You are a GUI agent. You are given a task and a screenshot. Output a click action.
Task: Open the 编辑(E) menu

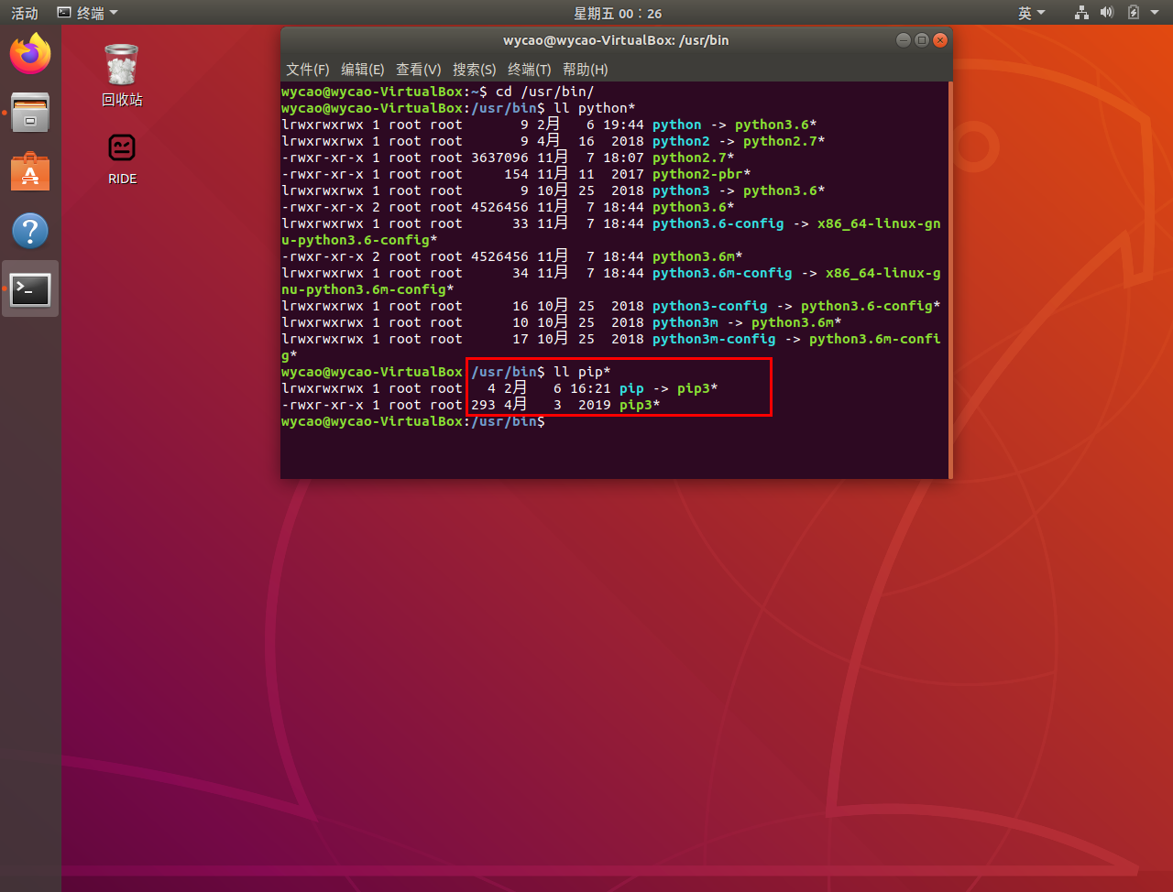tap(362, 70)
